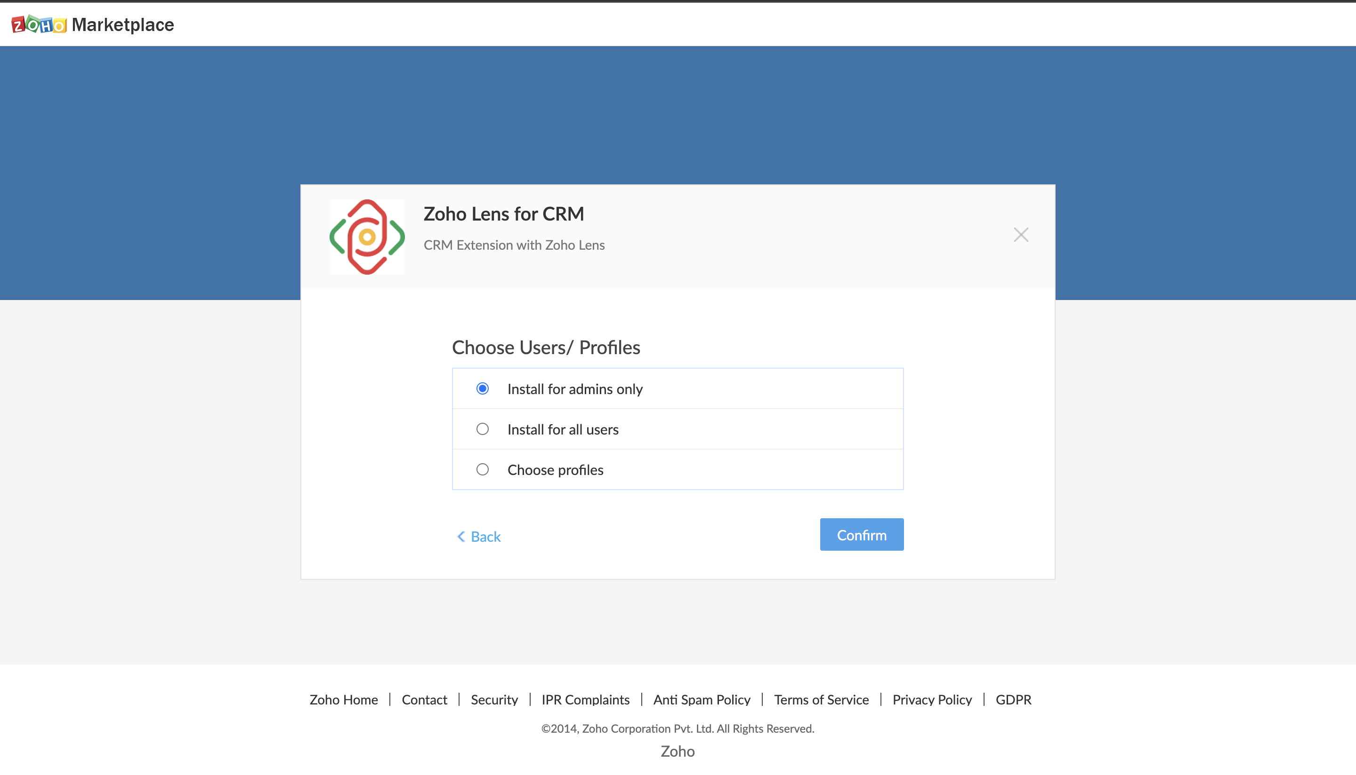The image size is (1356, 775).
Task: Click the Marketplace header title
Action: tap(122, 24)
